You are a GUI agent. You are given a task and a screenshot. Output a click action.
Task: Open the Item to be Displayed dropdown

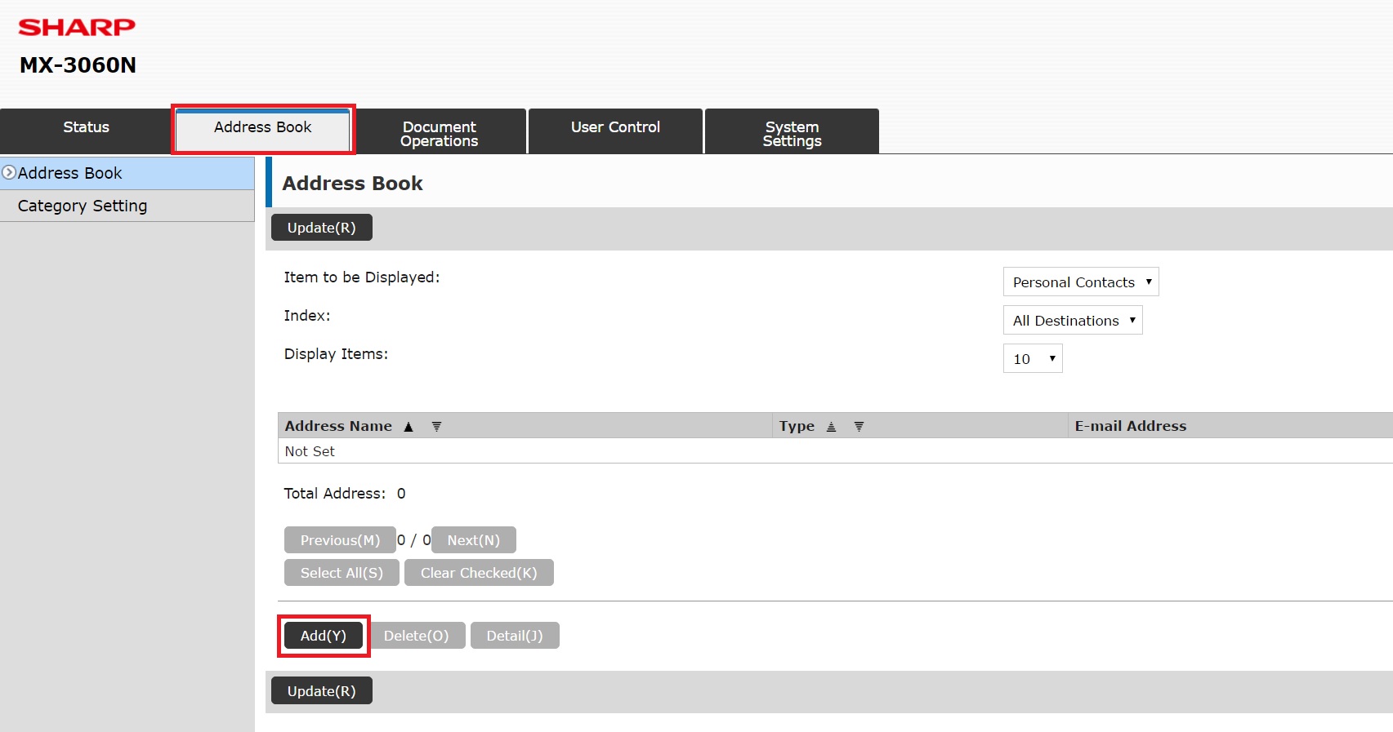pyautogui.click(x=1080, y=282)
